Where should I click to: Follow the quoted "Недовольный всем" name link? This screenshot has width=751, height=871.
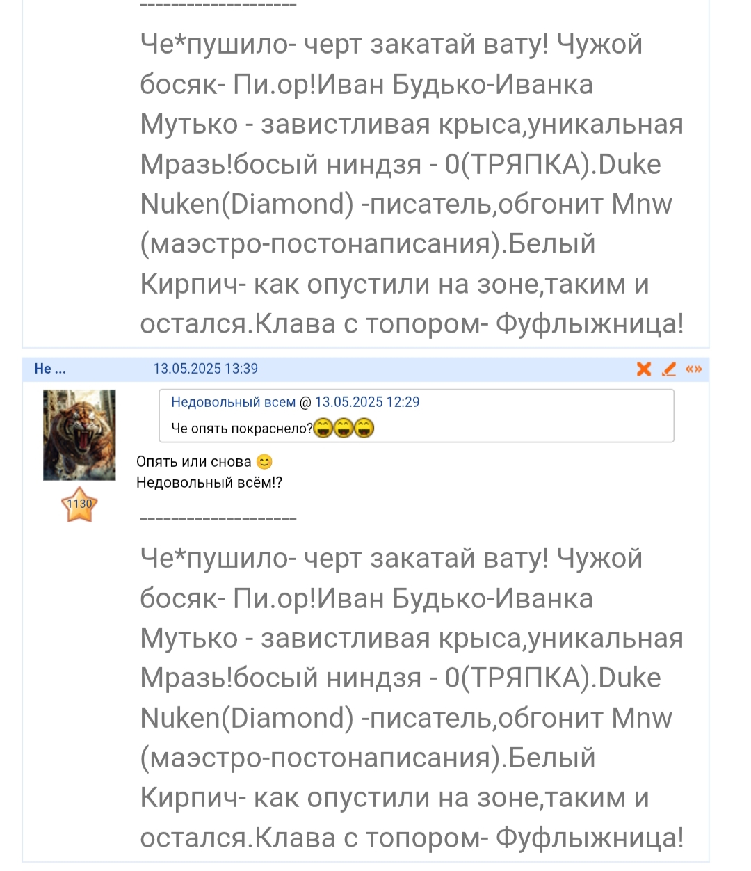point(233,402)
